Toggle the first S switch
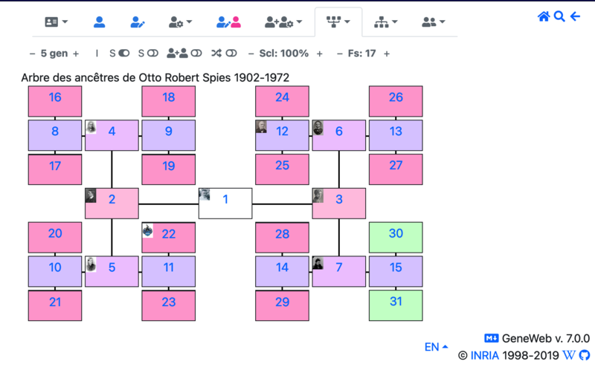Screen dimensions: 595x370 pos(120,53)
